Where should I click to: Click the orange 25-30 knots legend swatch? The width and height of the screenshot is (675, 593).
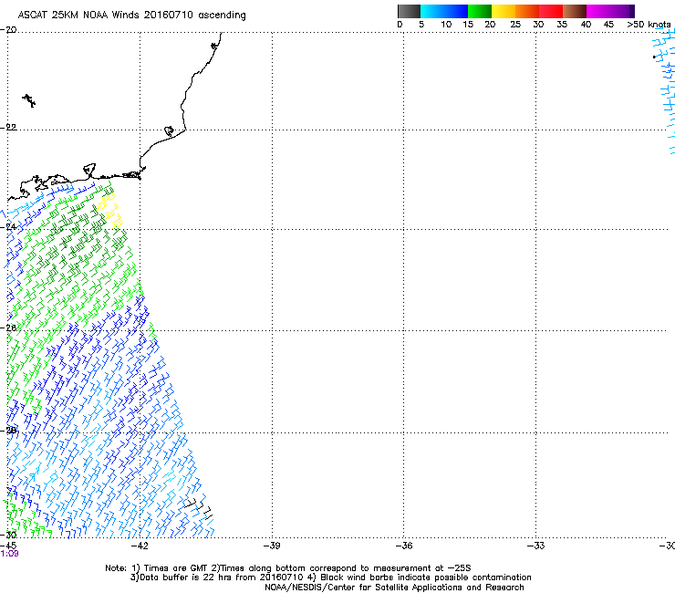click(x=527, y=11)
